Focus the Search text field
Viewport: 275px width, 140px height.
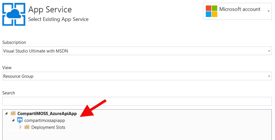[137, 101]
